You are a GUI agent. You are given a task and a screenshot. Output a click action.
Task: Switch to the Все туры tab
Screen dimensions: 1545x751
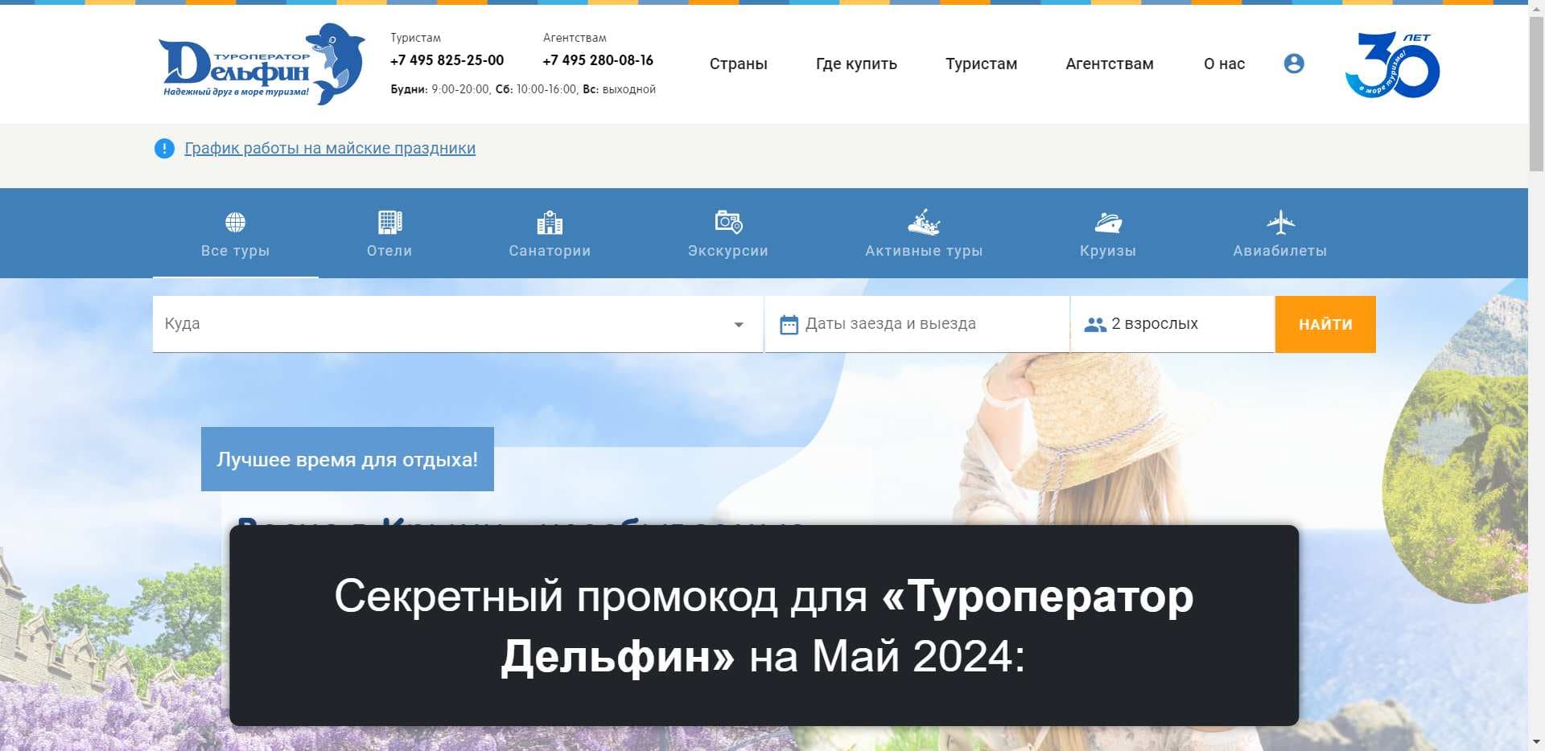coord(235,234)
